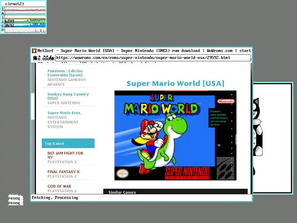The height and width of the screenshot is (223, 297).
Task: Click the URL address field in NetSurf
Action: [153, 58]
